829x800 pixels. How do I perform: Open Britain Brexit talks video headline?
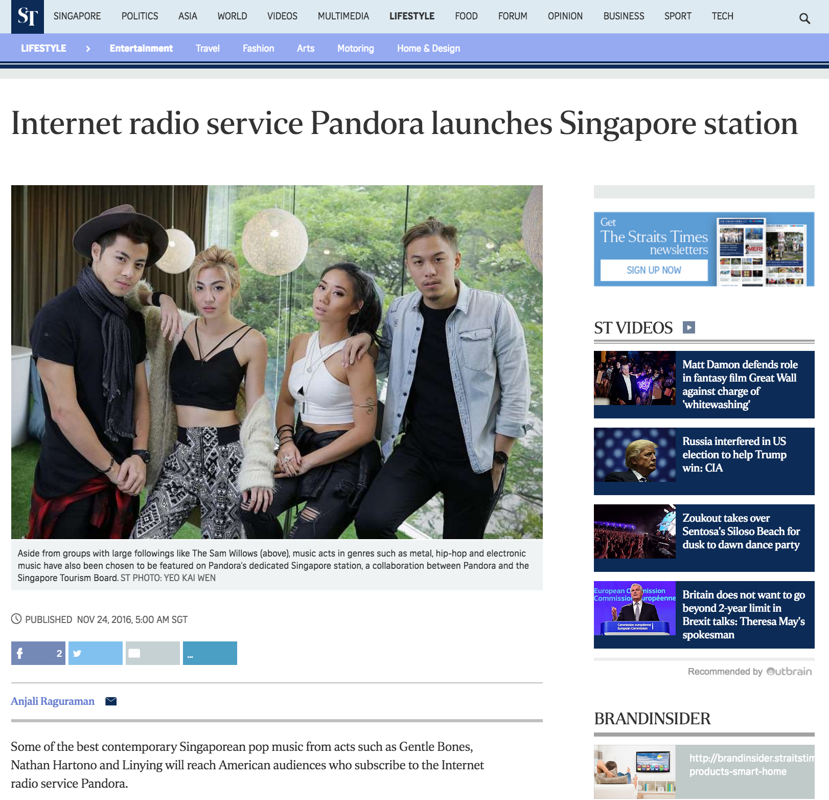pos(744,615)
